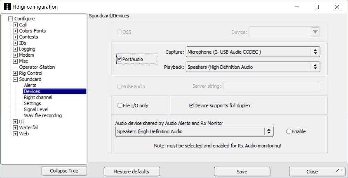Select Signal Level in the tree
This screenshot has height=178, width=348.
coord(36,110)
